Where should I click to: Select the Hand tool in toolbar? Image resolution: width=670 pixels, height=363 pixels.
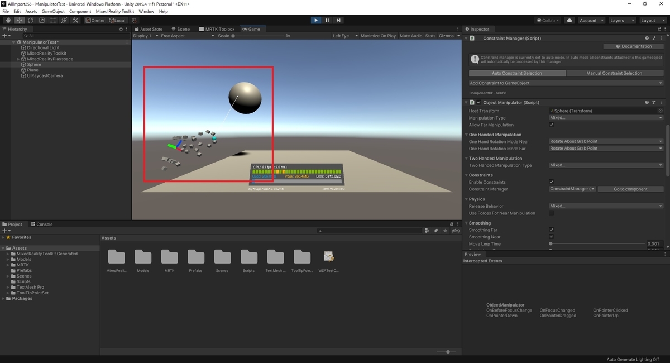coord(8,21)
